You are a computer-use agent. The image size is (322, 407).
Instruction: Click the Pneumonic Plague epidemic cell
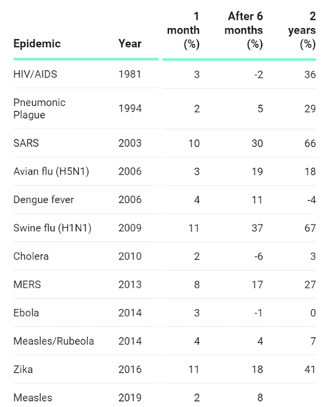pyautogui.click(x=39, y=109)
